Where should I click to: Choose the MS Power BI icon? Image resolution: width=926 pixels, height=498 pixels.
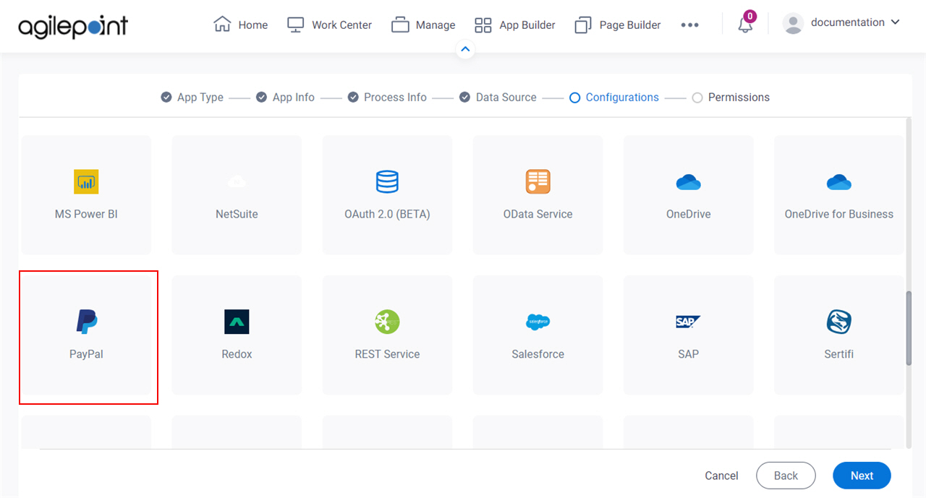click(x=86, y=181)
